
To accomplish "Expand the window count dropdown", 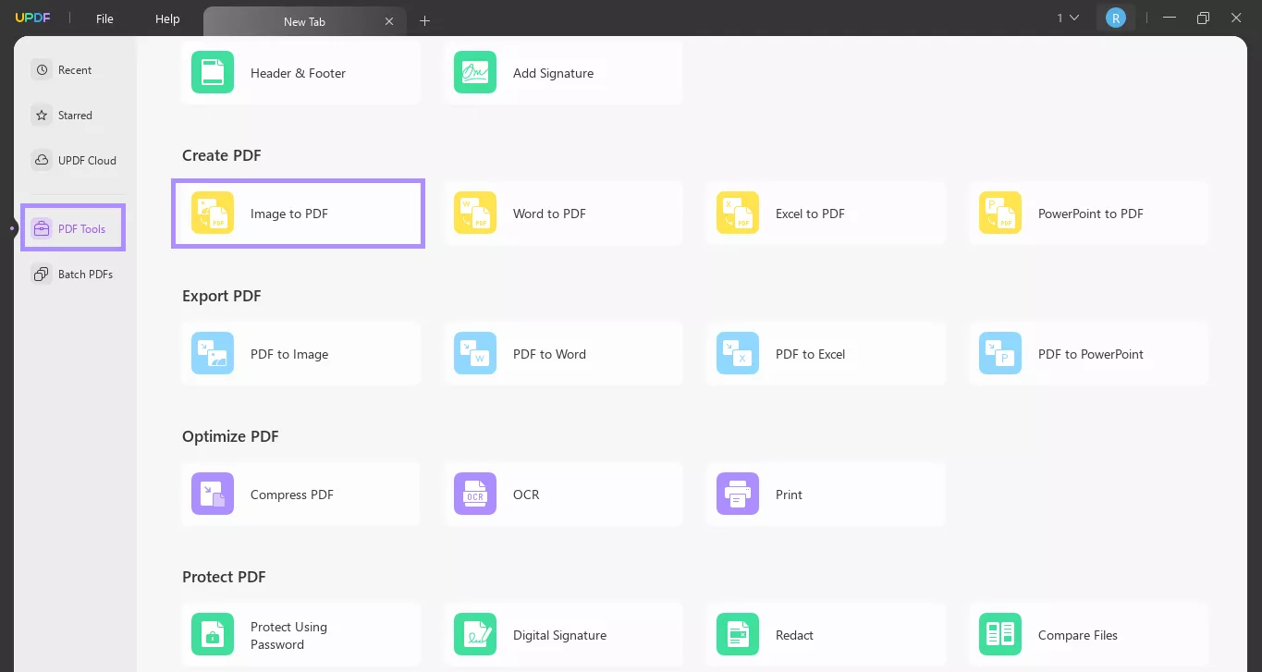I will [x=1068, y=18].
